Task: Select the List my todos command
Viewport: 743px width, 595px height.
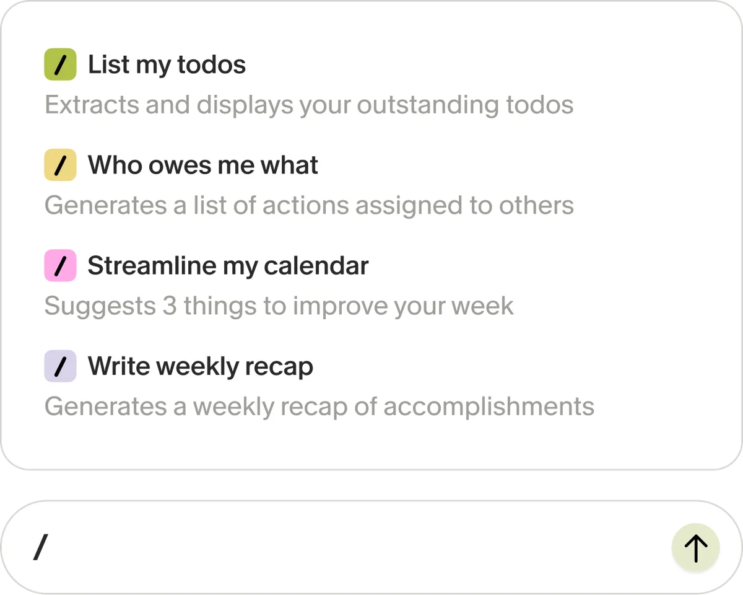Action: [166, 64]
